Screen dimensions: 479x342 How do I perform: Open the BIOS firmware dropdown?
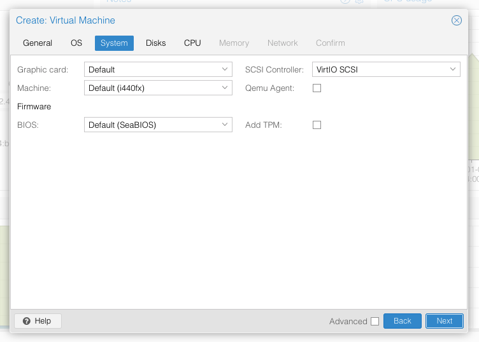pyautogui.click(x=158, y=125)
